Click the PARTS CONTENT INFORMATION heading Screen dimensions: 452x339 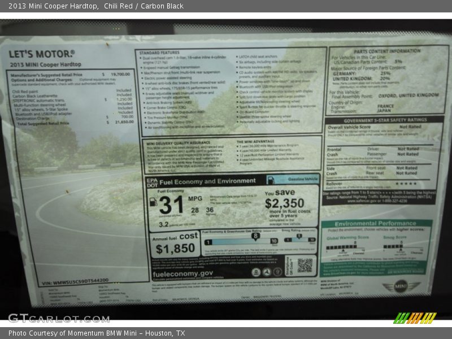(x=387, y=51)
